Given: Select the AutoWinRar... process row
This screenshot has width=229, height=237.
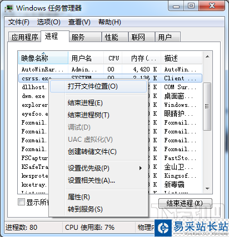Looking at the screenshot, I should [x=110, y=69].
